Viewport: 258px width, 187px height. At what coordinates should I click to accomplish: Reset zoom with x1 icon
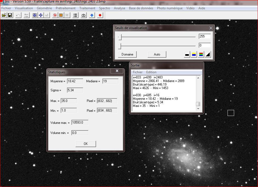click(47, 15)
